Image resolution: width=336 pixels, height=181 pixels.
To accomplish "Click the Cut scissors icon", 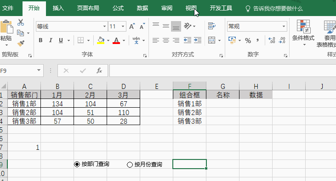I will click(21, 22).
